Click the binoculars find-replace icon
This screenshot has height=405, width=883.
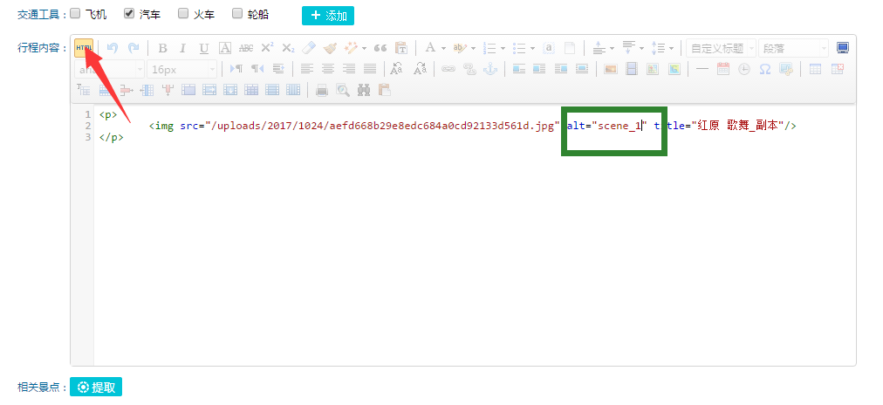[x=364, y=89]
